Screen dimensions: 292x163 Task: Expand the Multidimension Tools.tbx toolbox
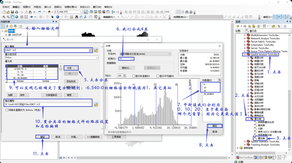click(x=245, y=35)
